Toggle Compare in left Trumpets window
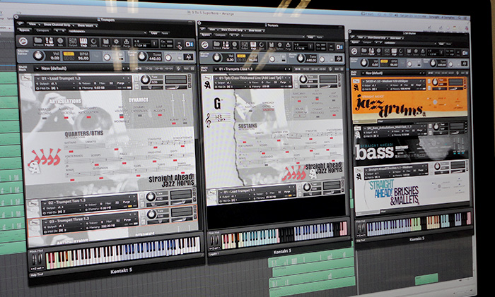 pyautogui.click(x=42, y=30)
